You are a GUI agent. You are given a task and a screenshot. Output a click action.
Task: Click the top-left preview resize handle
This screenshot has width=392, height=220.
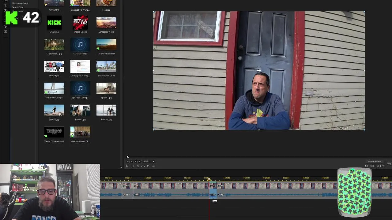(x=153, y=11)
